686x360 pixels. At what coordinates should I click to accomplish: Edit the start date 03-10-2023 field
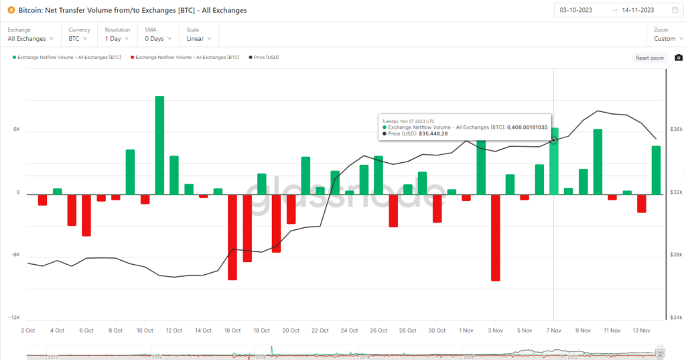click(575, 10)
